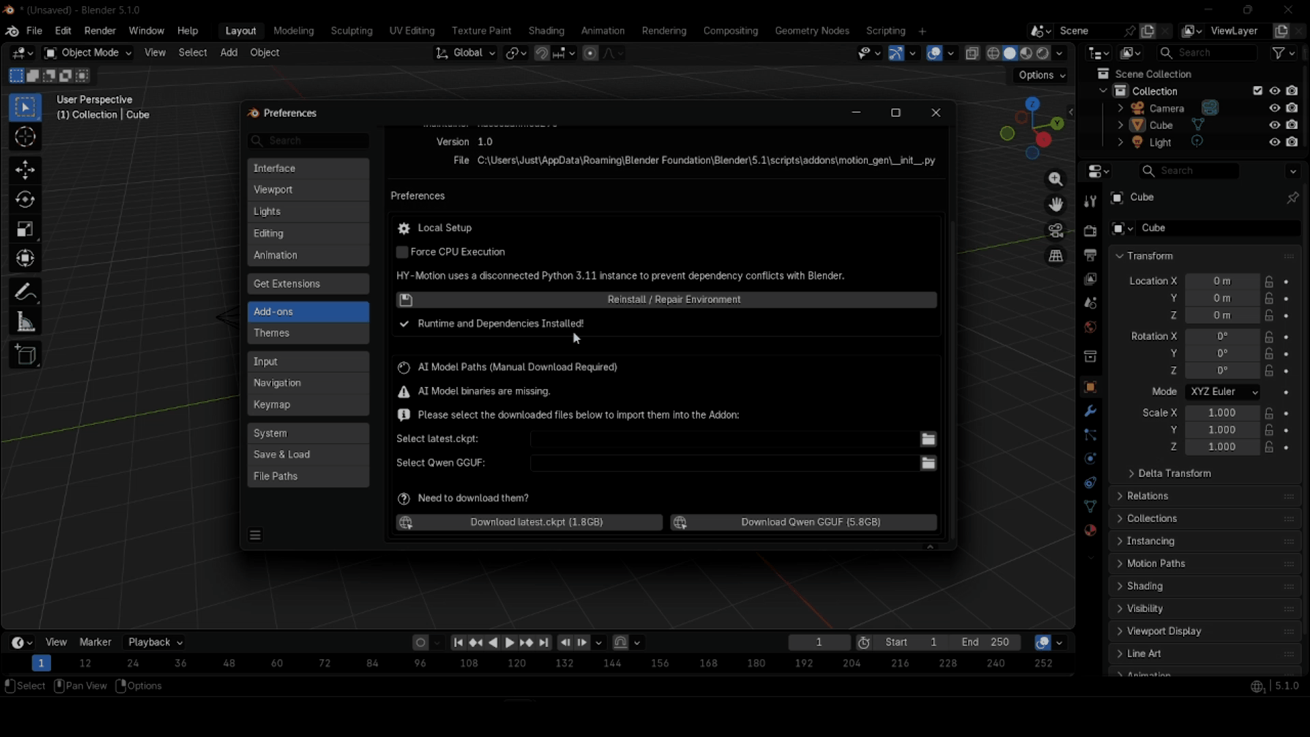Switch to the Shading workspace tab
The width and height of the screenshot is (1310, 737).
(x=546, y=31)
